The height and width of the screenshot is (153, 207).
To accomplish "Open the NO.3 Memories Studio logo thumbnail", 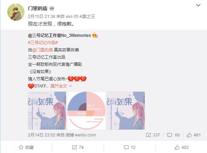I will pyautogui.click(x=86, y=111).
